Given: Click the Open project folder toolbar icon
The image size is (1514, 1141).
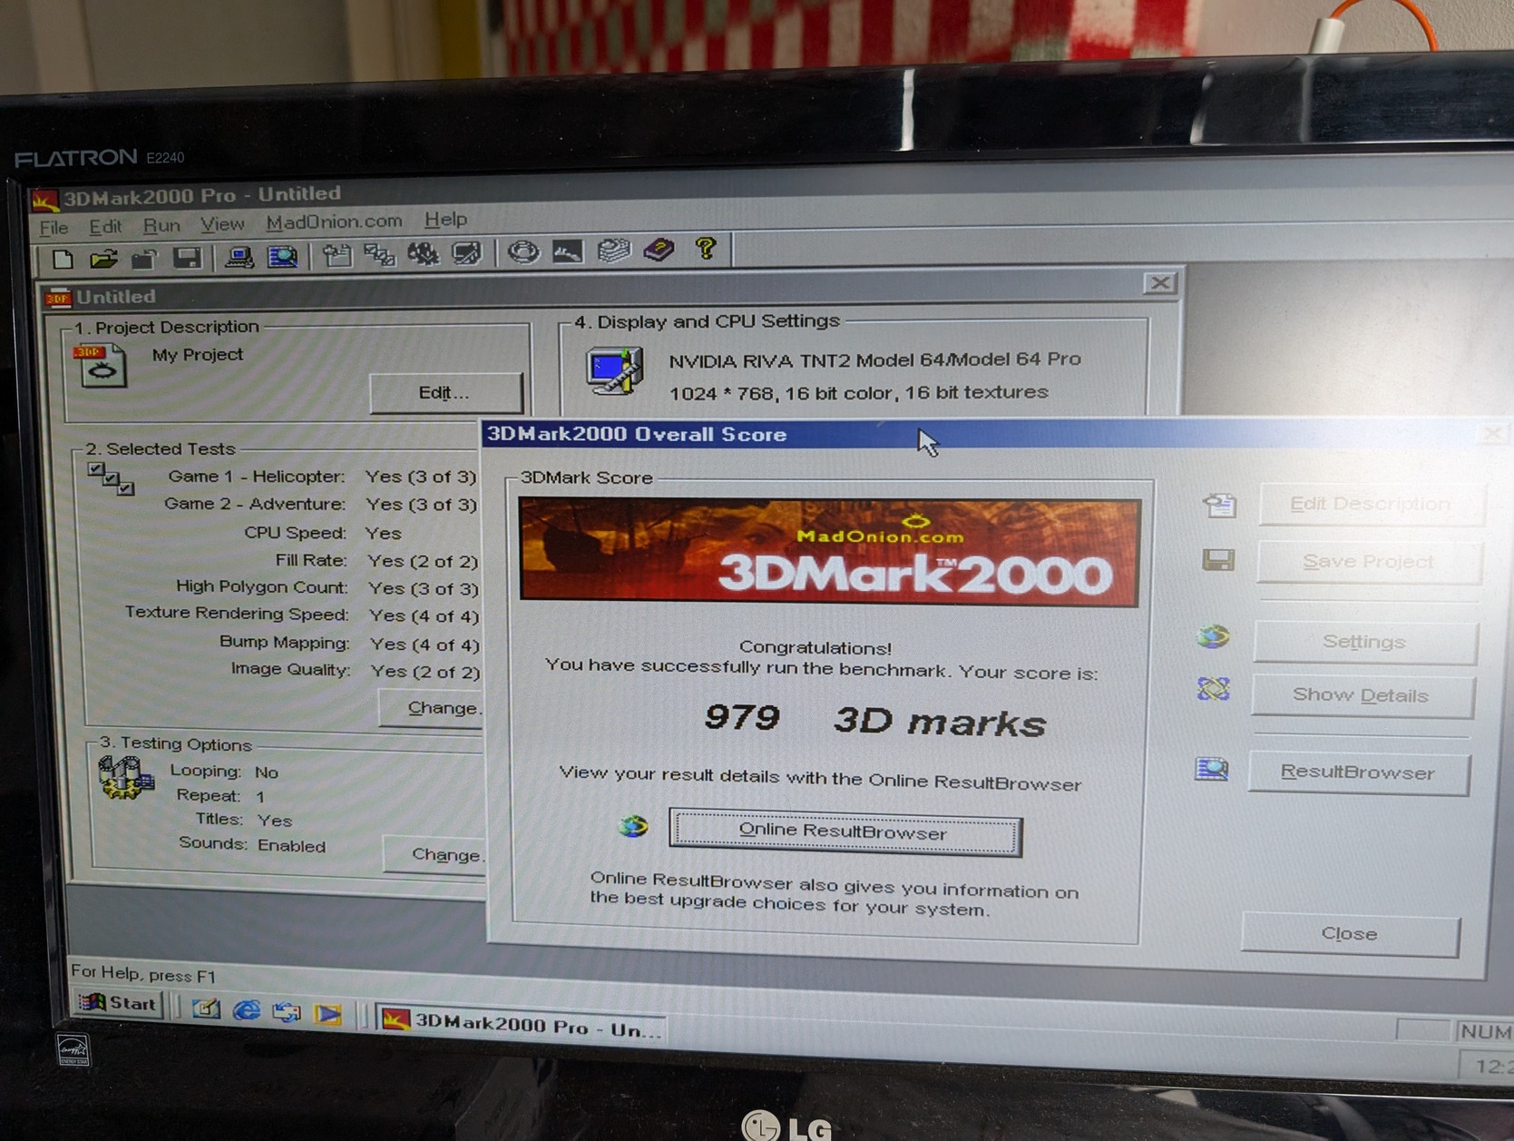Looking at the screenshot, I should [103, 259].
